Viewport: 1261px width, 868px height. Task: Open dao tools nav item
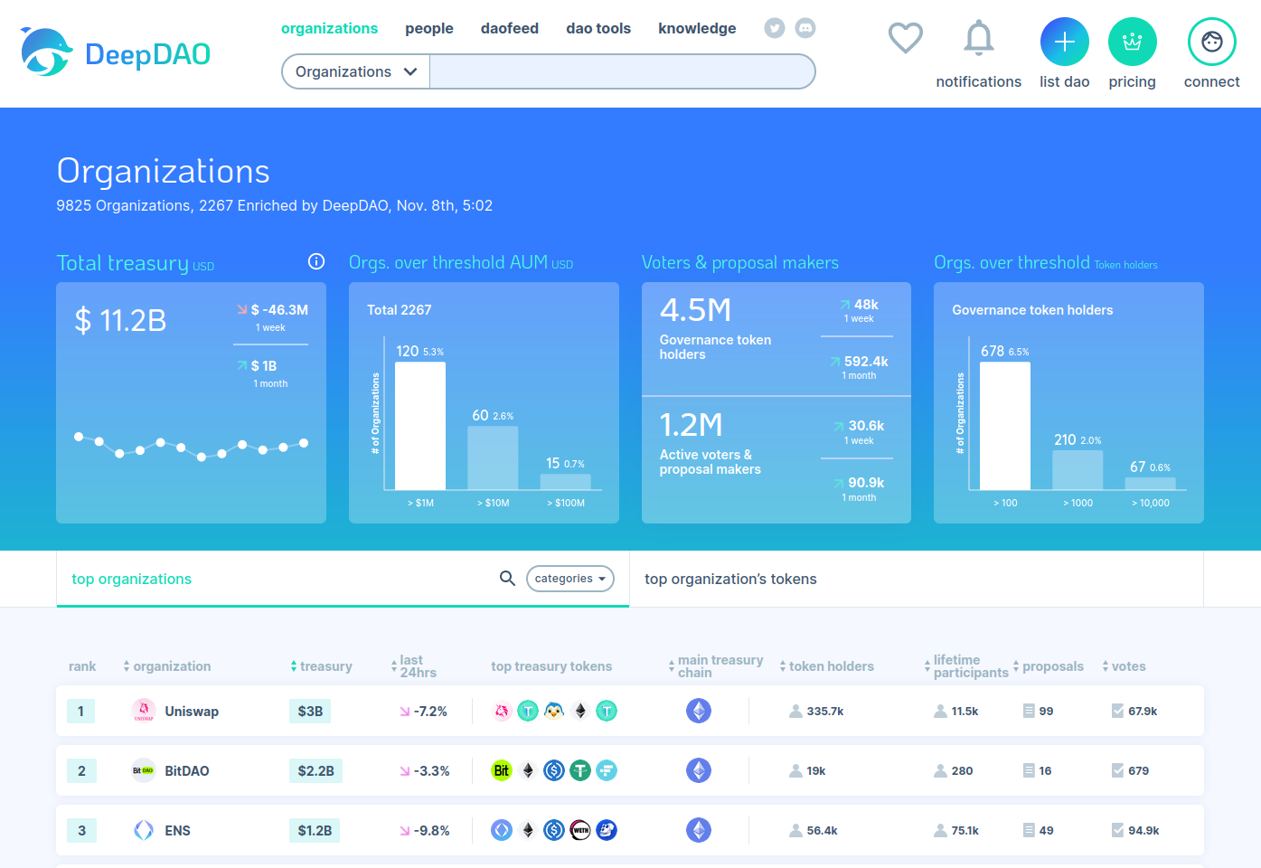click(x=598, y=28)
